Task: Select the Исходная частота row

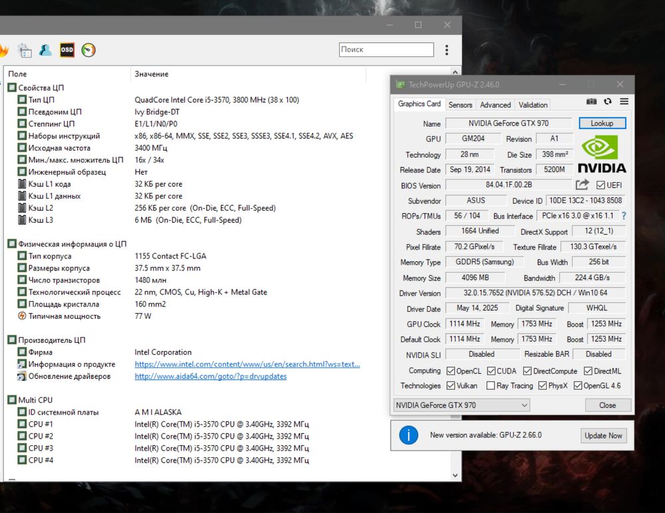Action: coord(184,148)
